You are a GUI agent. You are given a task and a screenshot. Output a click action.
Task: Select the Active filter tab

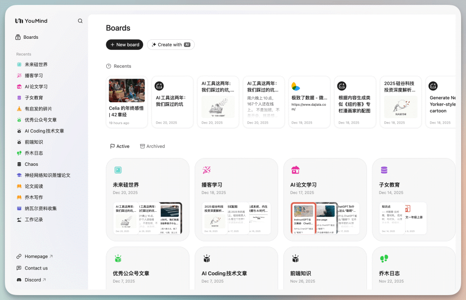pyautogui.click(x=120, y=146)
